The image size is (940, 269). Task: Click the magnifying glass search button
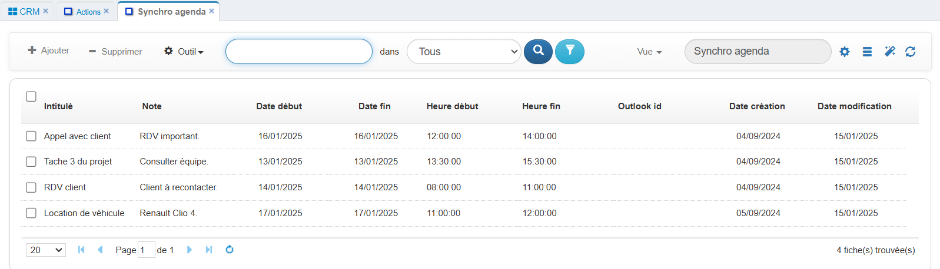pos(538,52)
